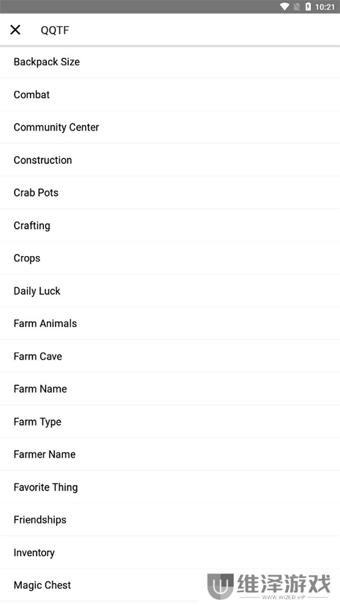340x605 pixels.
Task: Open the Backpack Size entry
Action: pos(170,62)
